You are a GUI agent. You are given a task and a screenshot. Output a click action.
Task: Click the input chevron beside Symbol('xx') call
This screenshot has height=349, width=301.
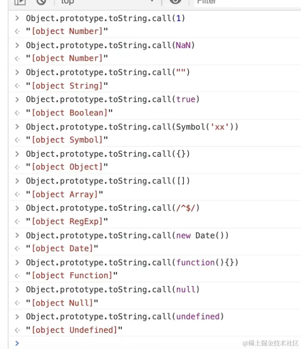17,126
